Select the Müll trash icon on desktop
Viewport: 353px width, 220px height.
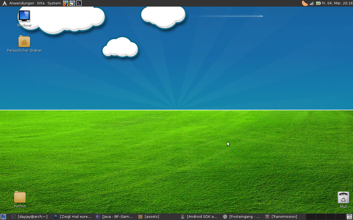343,200
